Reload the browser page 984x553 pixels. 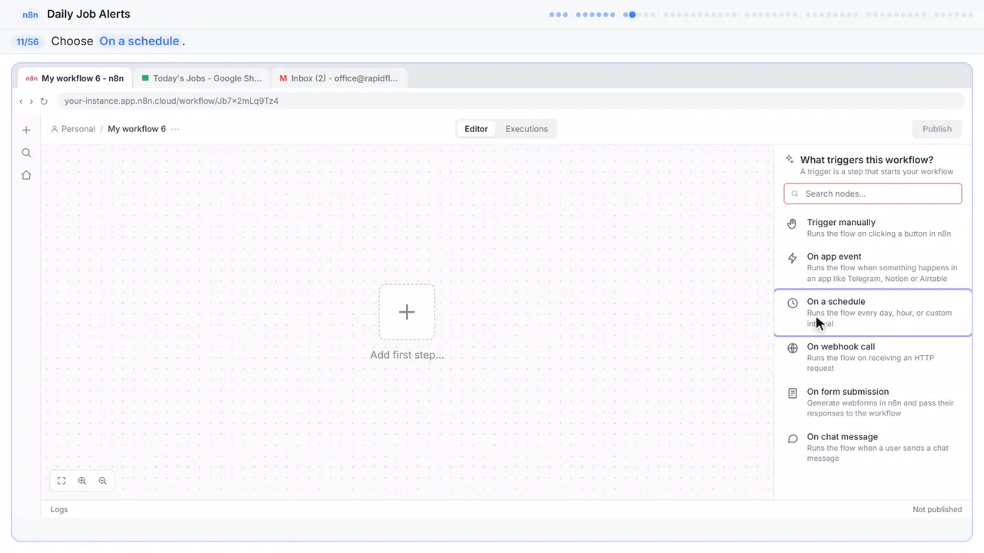[44, 101]
